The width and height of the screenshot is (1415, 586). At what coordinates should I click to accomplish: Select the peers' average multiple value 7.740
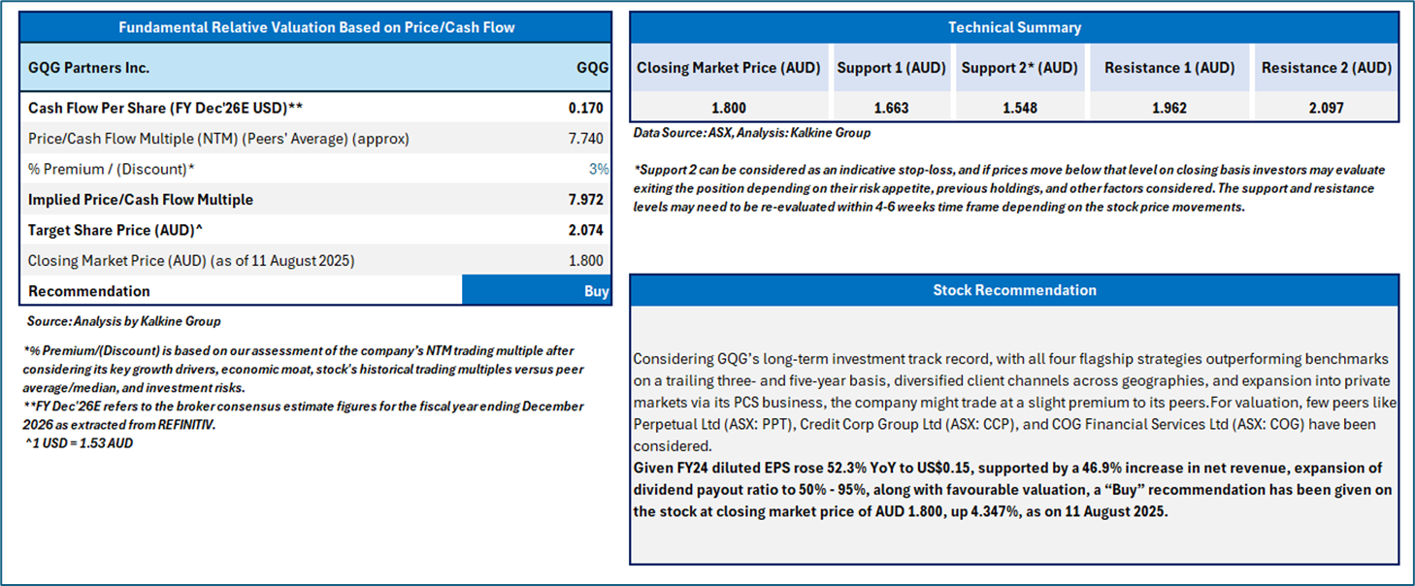point(585,139)
